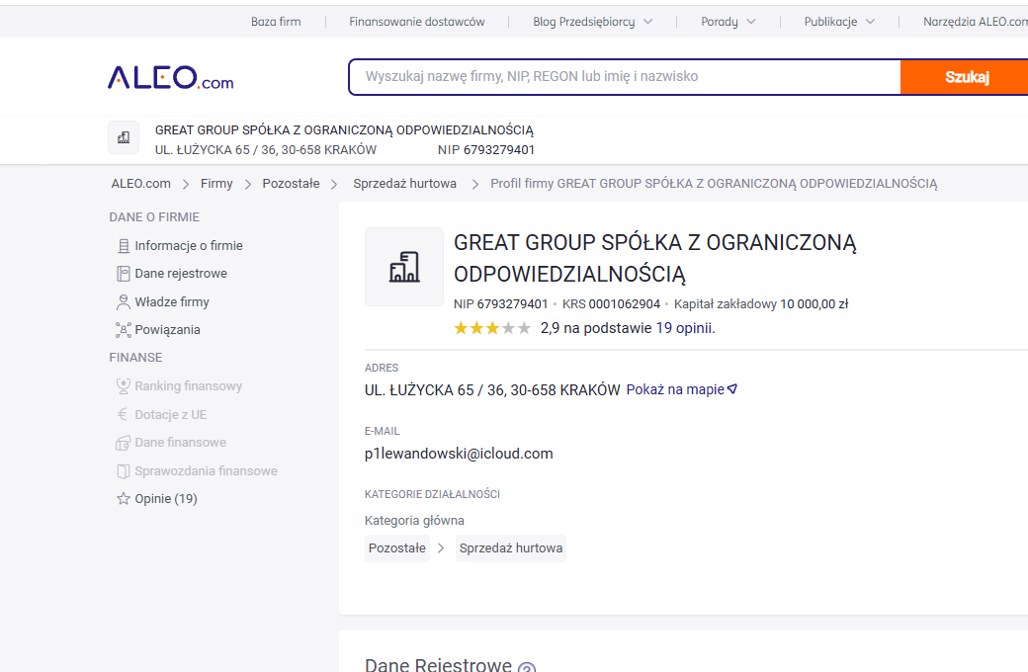Click the orange Szukaj button
This screenshot has width=1028, height=672.
pos(965,77)
